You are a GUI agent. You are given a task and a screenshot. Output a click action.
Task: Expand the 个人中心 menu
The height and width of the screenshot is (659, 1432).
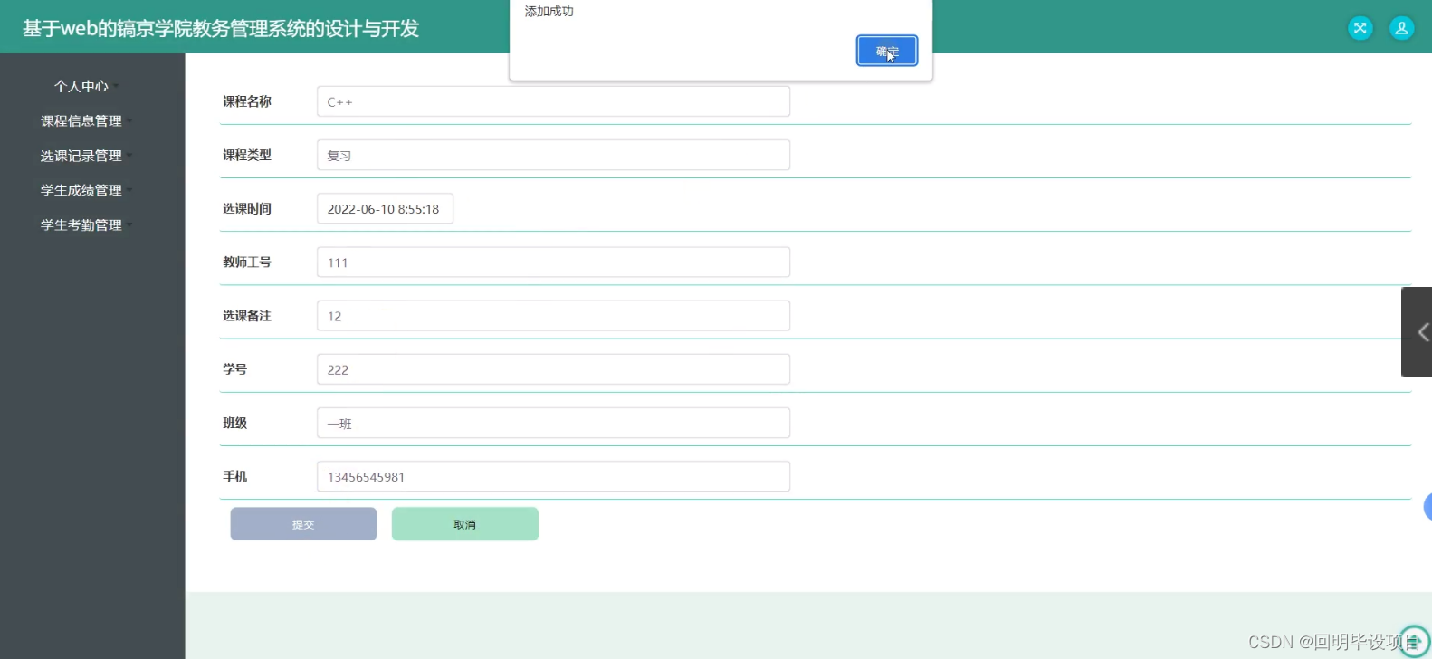coord(86,86)
